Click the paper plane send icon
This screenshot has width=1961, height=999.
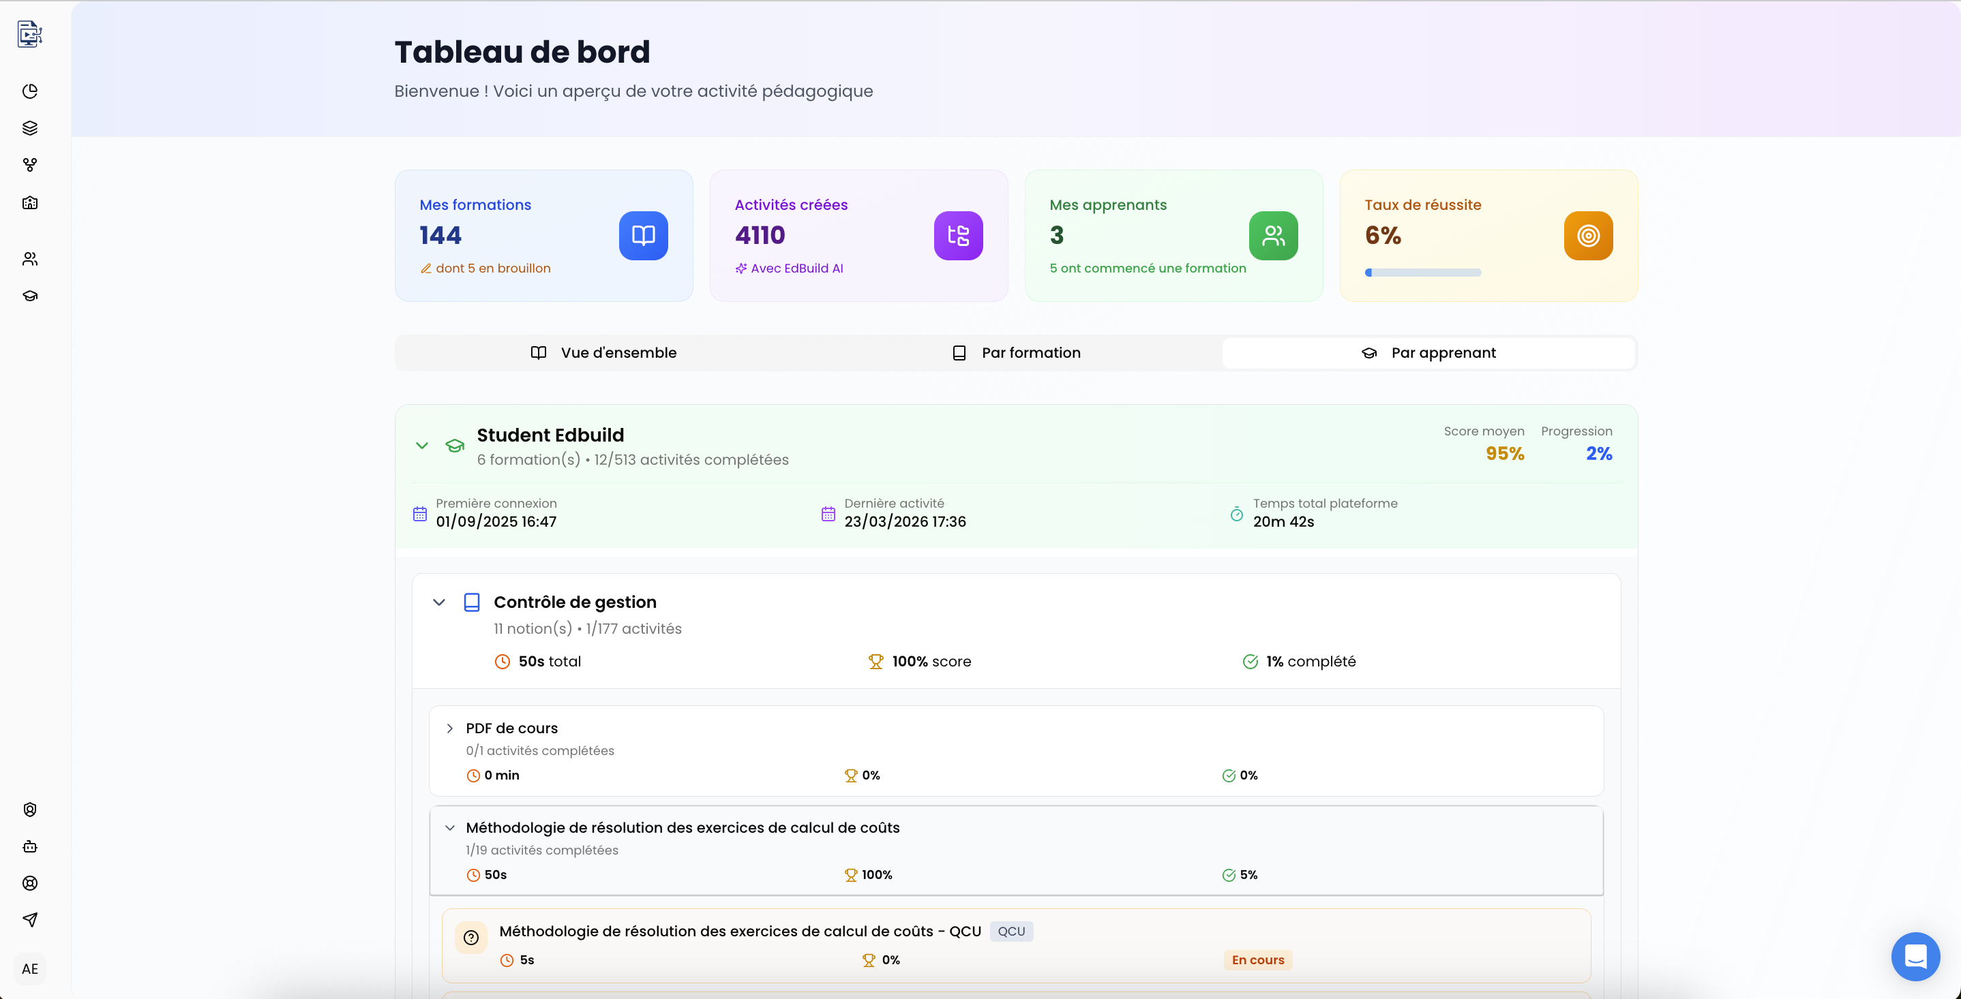pos(30,920)
